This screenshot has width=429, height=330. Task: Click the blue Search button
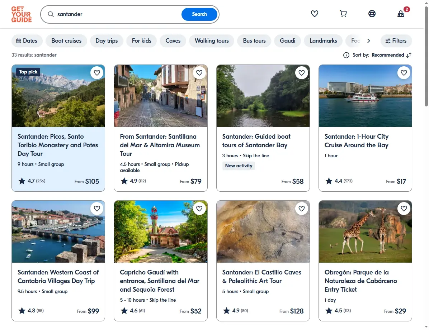pyautogui.click(x=199, y=14)
